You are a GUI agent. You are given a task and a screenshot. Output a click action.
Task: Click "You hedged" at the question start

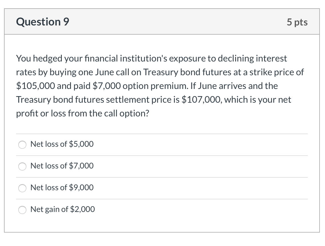tap(32, 59)
